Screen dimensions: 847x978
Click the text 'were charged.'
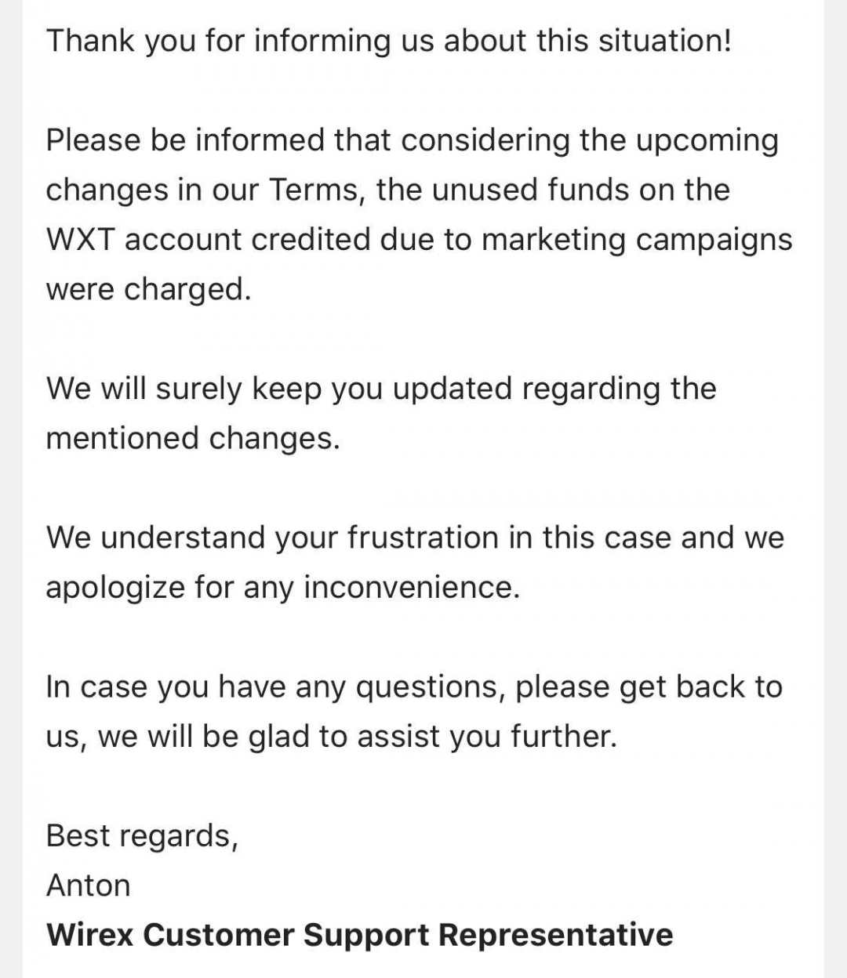148,289
